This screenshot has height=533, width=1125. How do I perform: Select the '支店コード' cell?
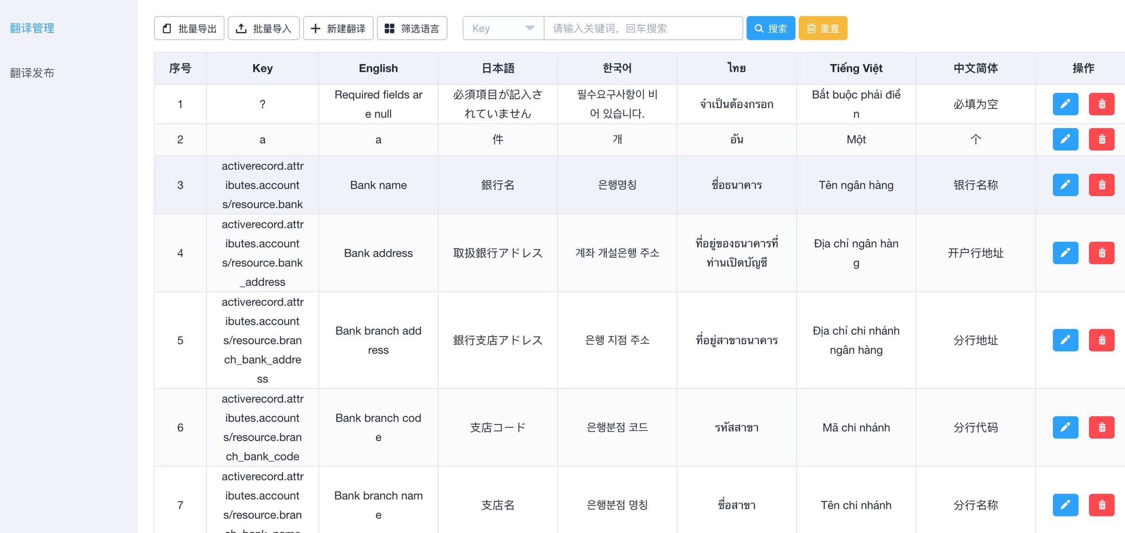pyautogui.click(x=498, y=427)
